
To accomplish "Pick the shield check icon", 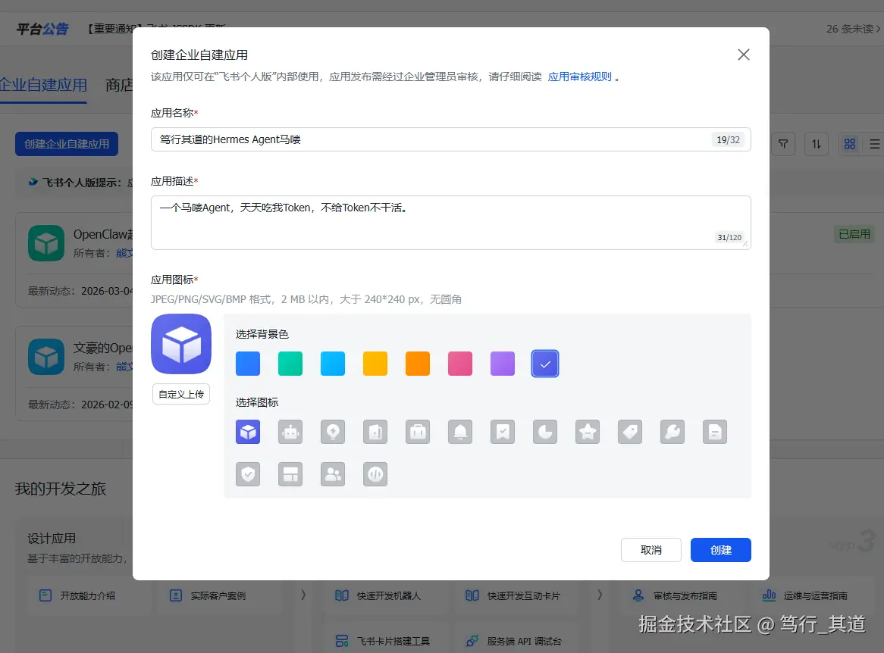I will [248, 474].
